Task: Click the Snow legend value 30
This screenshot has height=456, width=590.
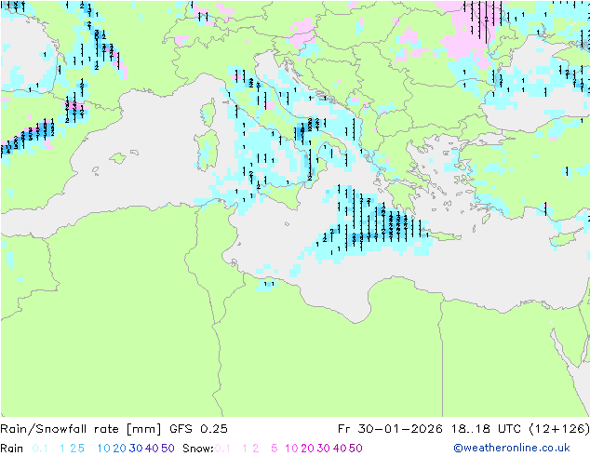Action: [x=324, y=449]
